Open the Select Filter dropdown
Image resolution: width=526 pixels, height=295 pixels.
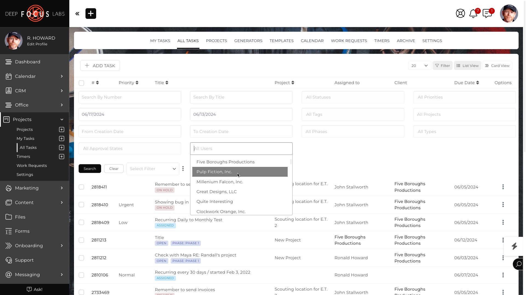(x=153, y=169)
